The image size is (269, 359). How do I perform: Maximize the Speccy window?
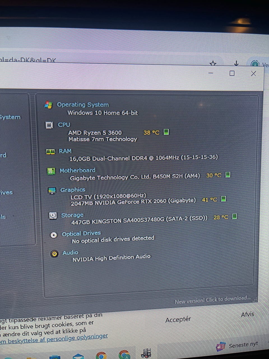(232, 73)
